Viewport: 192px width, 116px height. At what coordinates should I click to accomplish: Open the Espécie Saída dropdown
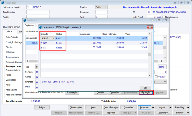[102, 7]
